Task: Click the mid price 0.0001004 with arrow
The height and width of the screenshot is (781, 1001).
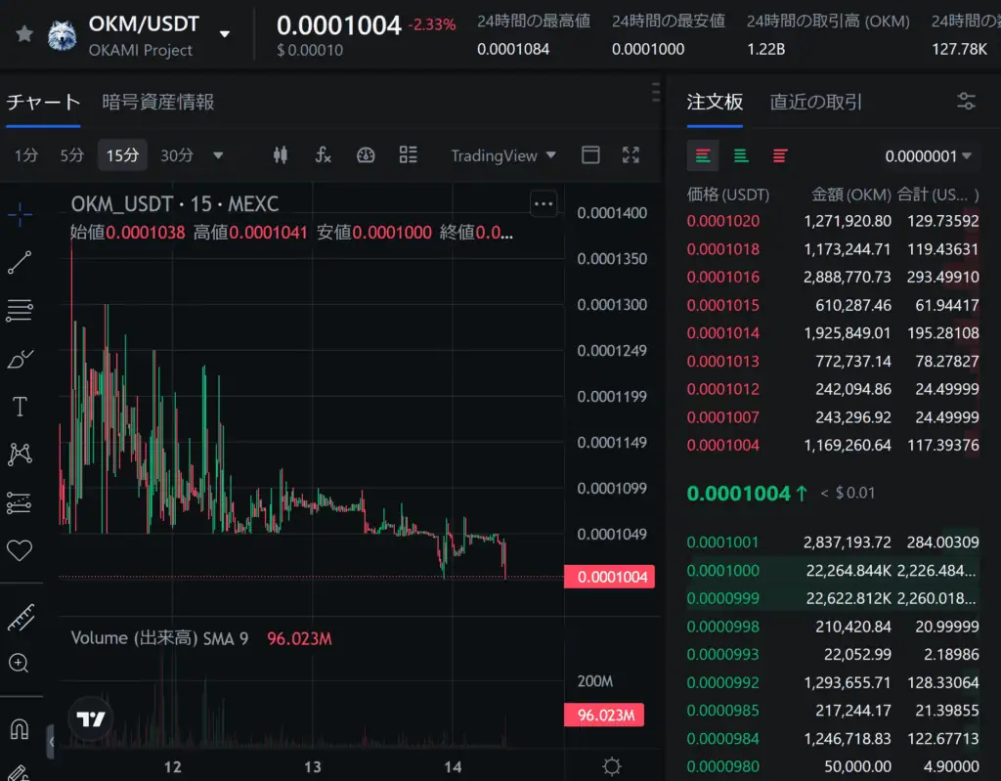Action: click(x=747, y=493)
